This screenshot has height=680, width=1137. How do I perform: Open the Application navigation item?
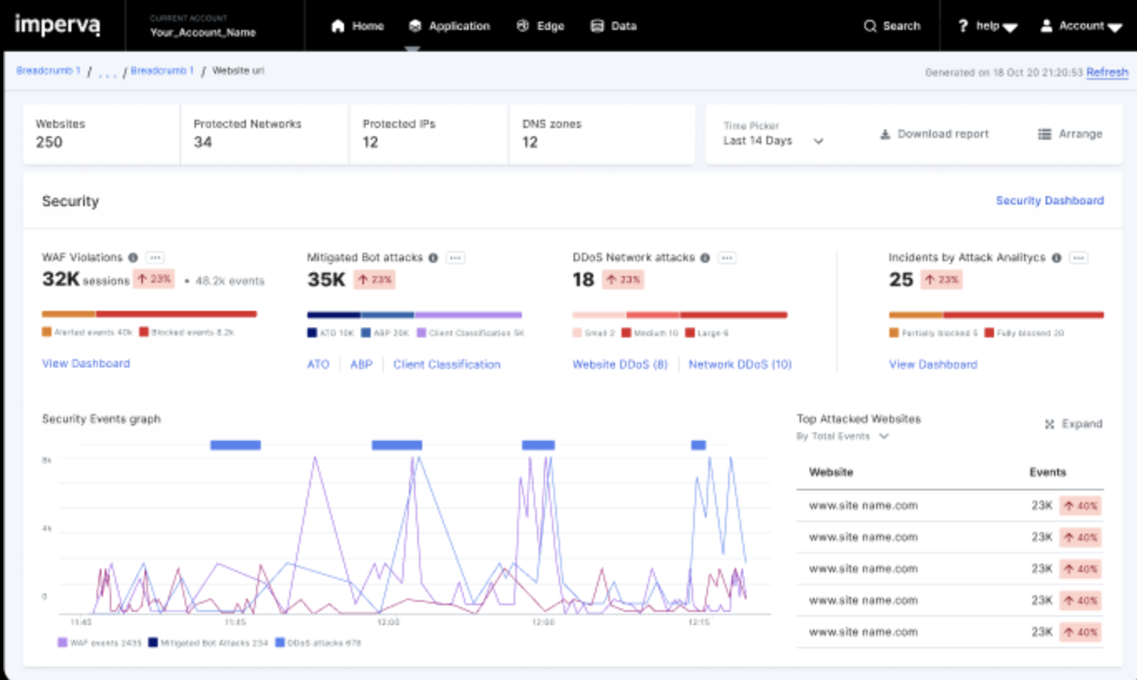click(449, 26)
